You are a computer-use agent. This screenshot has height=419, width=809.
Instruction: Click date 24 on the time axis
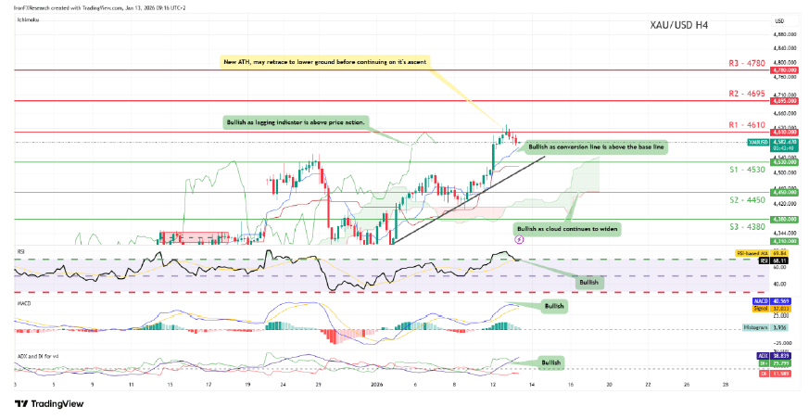[x=284, y=385]
